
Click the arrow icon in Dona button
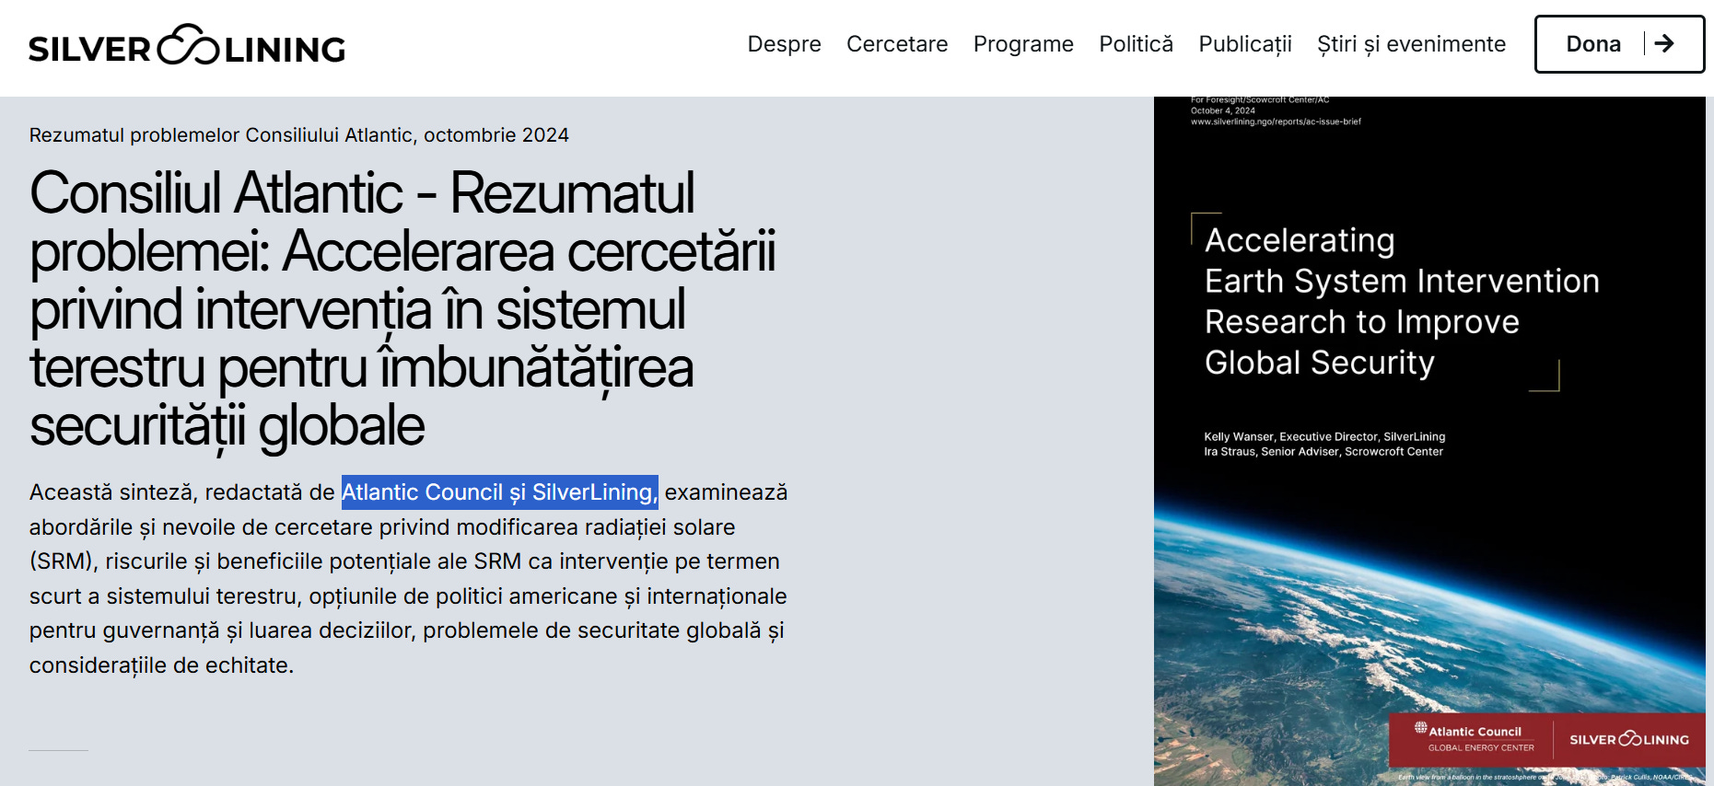1664,43
